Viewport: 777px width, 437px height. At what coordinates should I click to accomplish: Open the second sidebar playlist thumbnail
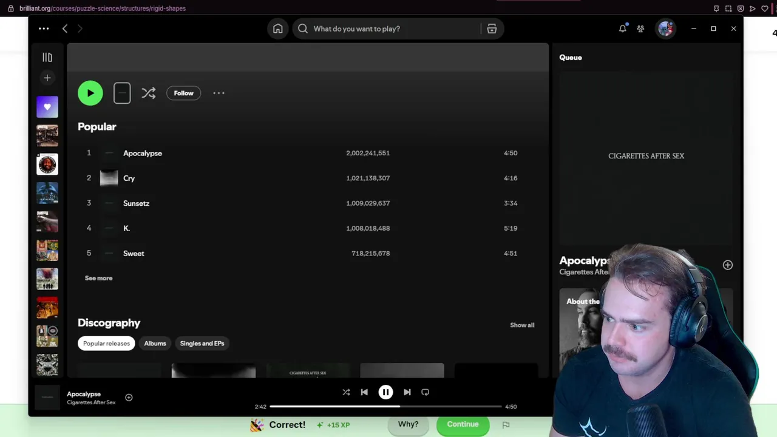coord(47,135)
